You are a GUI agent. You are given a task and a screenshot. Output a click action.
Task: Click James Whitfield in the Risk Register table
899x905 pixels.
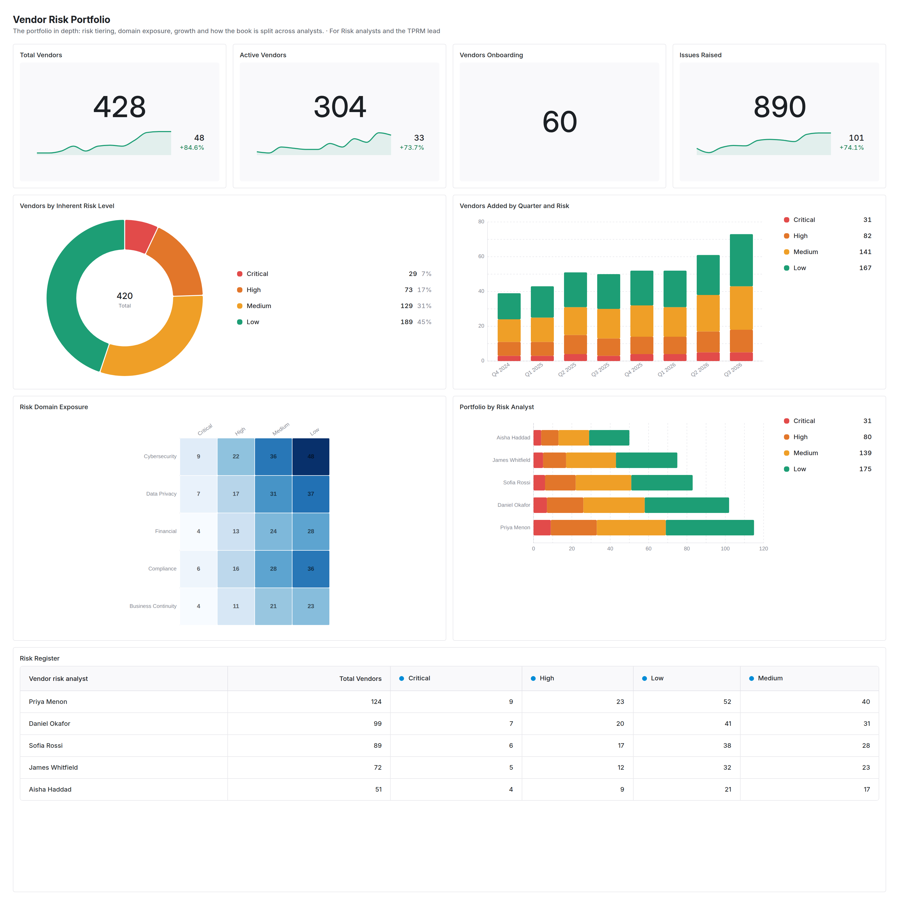click(53, 768)
